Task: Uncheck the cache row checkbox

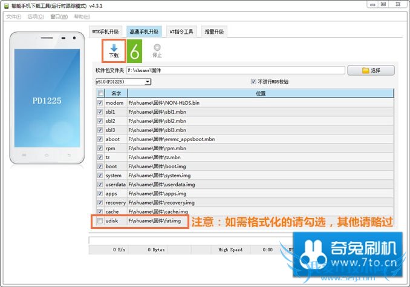Action: pyautogui.click(x=100, y=211)
